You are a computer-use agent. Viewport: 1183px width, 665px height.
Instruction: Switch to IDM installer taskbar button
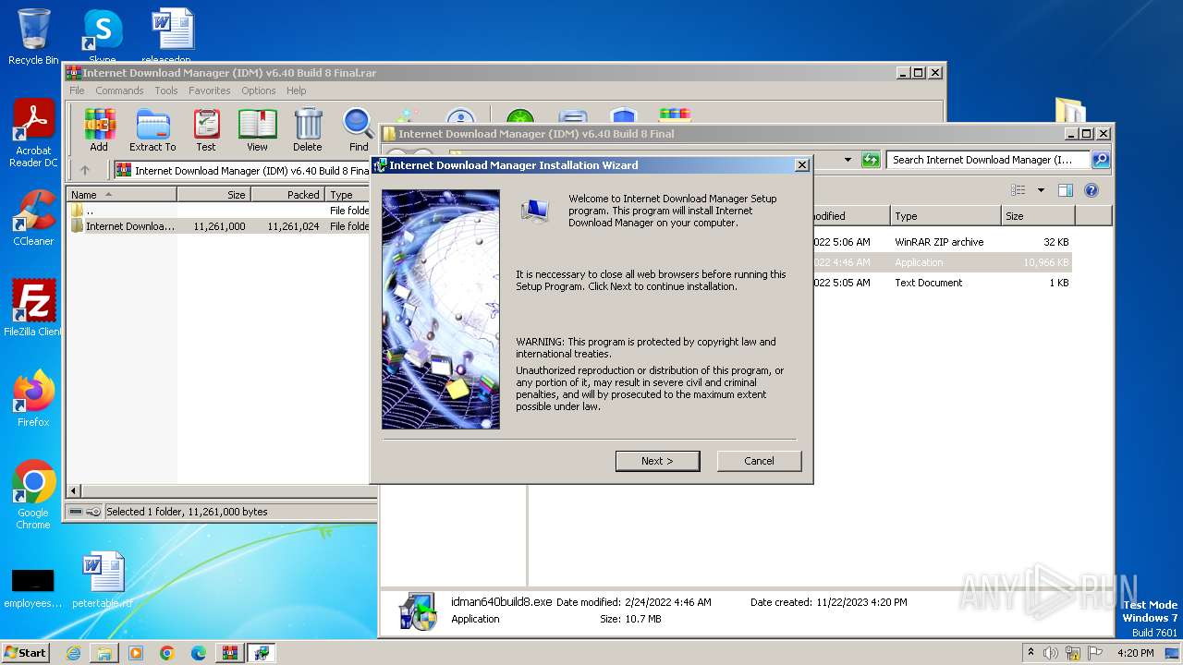[262, 653]
